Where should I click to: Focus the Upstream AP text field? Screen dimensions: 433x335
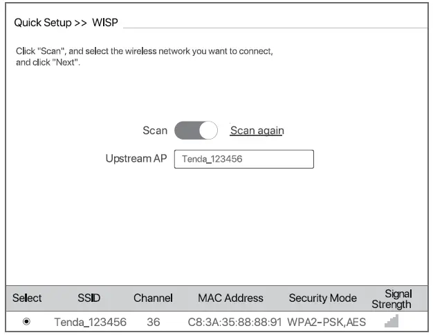coord(243,159)
